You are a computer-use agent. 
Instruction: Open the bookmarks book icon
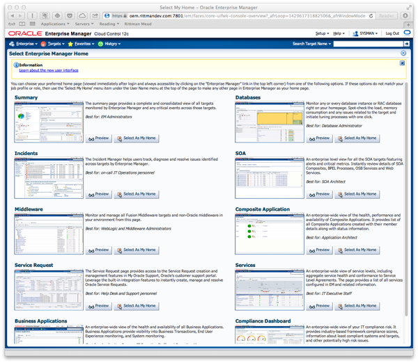(22, 24)
